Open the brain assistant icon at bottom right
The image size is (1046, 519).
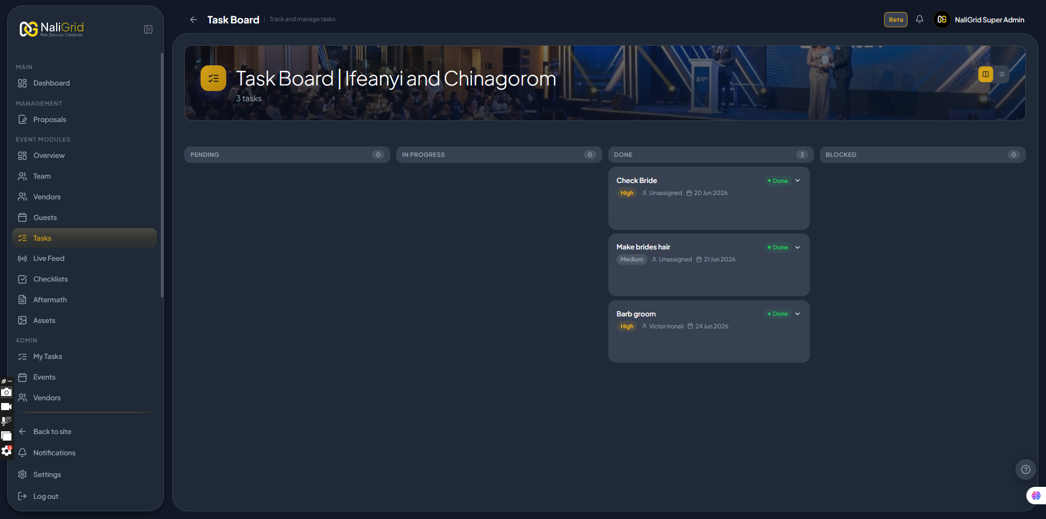(1036, 496)
